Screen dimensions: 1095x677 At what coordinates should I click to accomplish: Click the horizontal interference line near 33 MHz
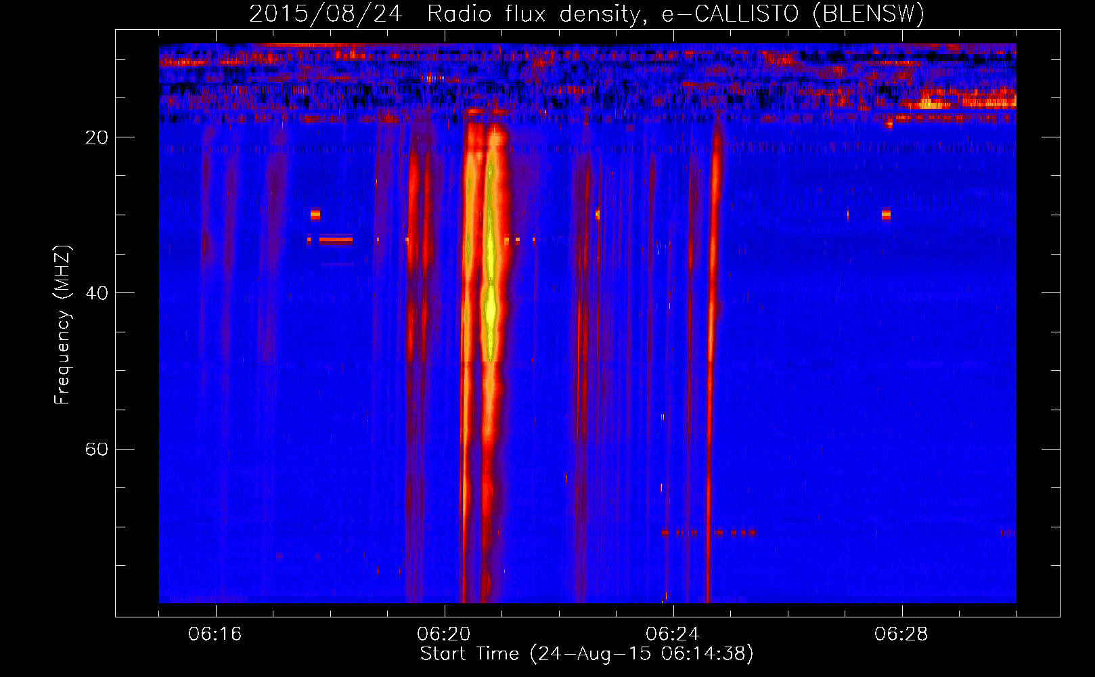tap(336, 240)
